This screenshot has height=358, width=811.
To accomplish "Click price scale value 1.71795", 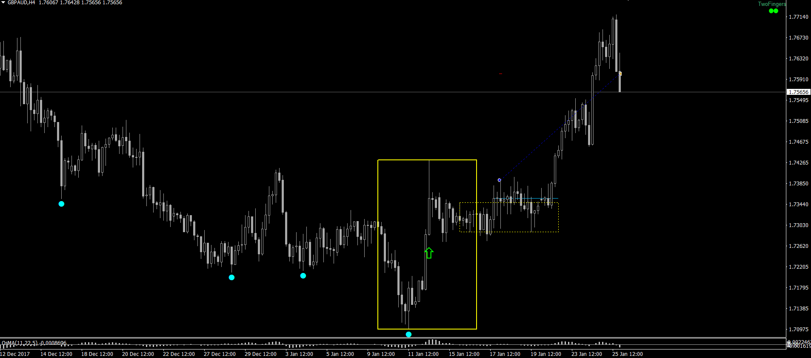I will (x=799, y=288).
